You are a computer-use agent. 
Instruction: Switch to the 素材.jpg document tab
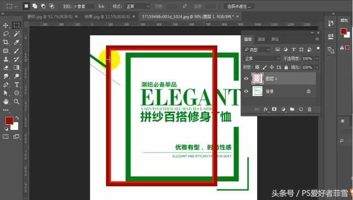tap(50, 17)
